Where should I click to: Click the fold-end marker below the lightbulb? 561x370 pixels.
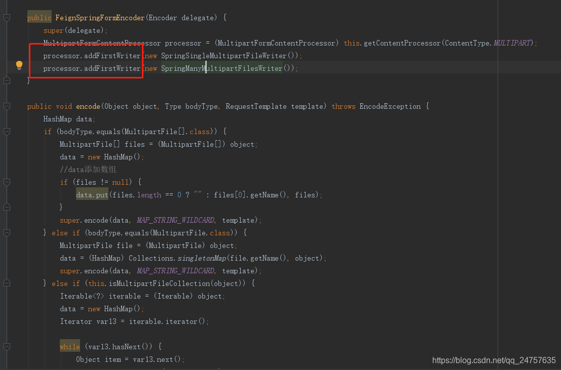[7, 80]
